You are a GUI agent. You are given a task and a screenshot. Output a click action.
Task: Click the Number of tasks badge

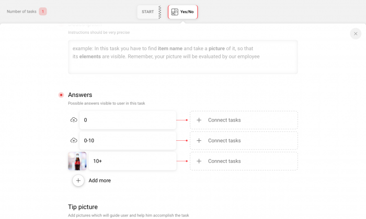tap(43, 11)
